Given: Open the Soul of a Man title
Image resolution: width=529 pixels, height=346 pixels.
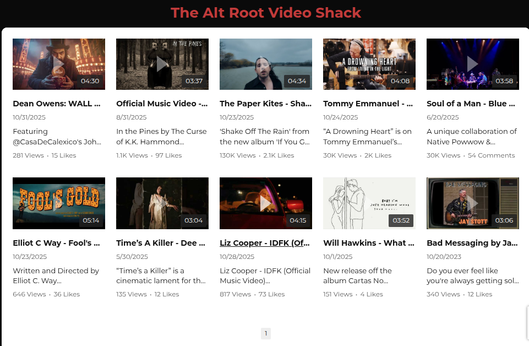Looking at the screenshot, I should [x=471, y=104].
